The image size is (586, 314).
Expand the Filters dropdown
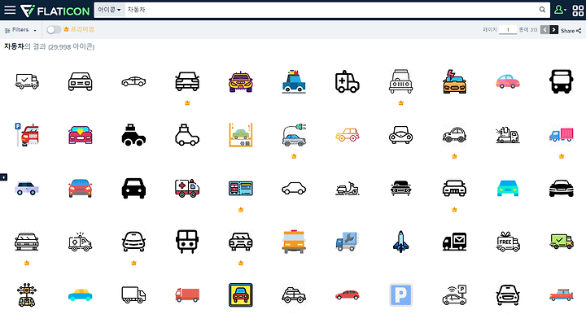20,30
